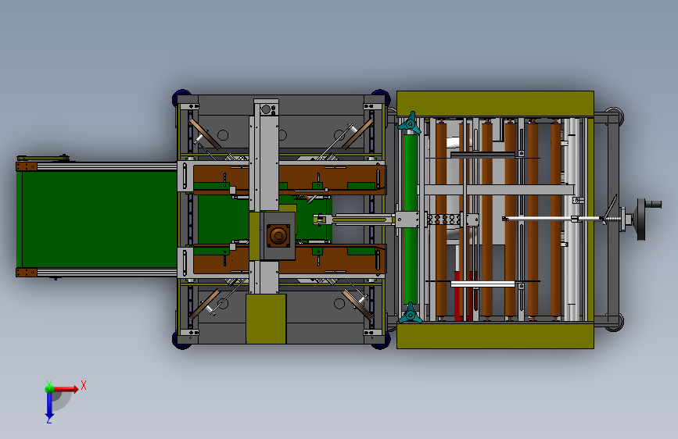Select the top-left blue caster wheel
The height and width of the screenshot is (439, 678).
pyautogui.click(x=181, y=97)
